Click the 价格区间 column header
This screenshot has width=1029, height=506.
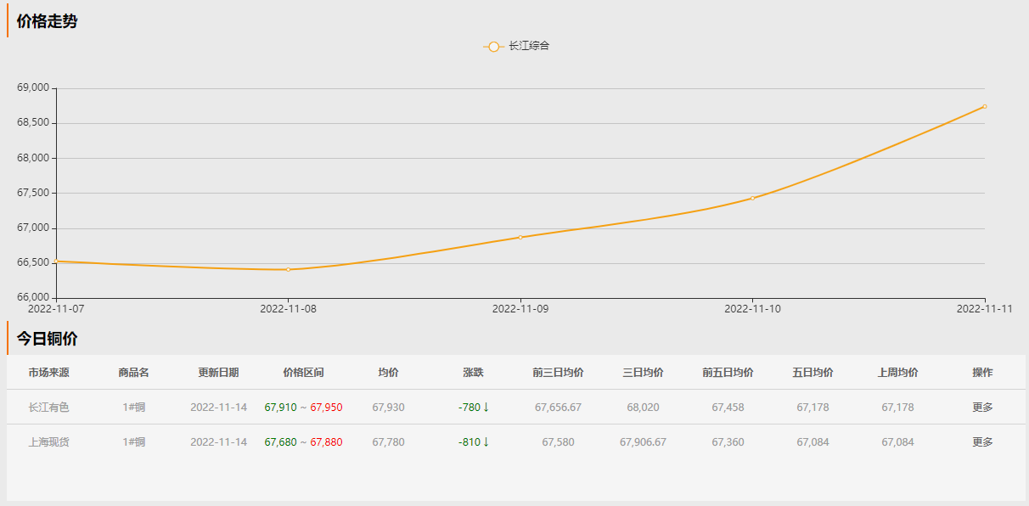pos(303,373)
